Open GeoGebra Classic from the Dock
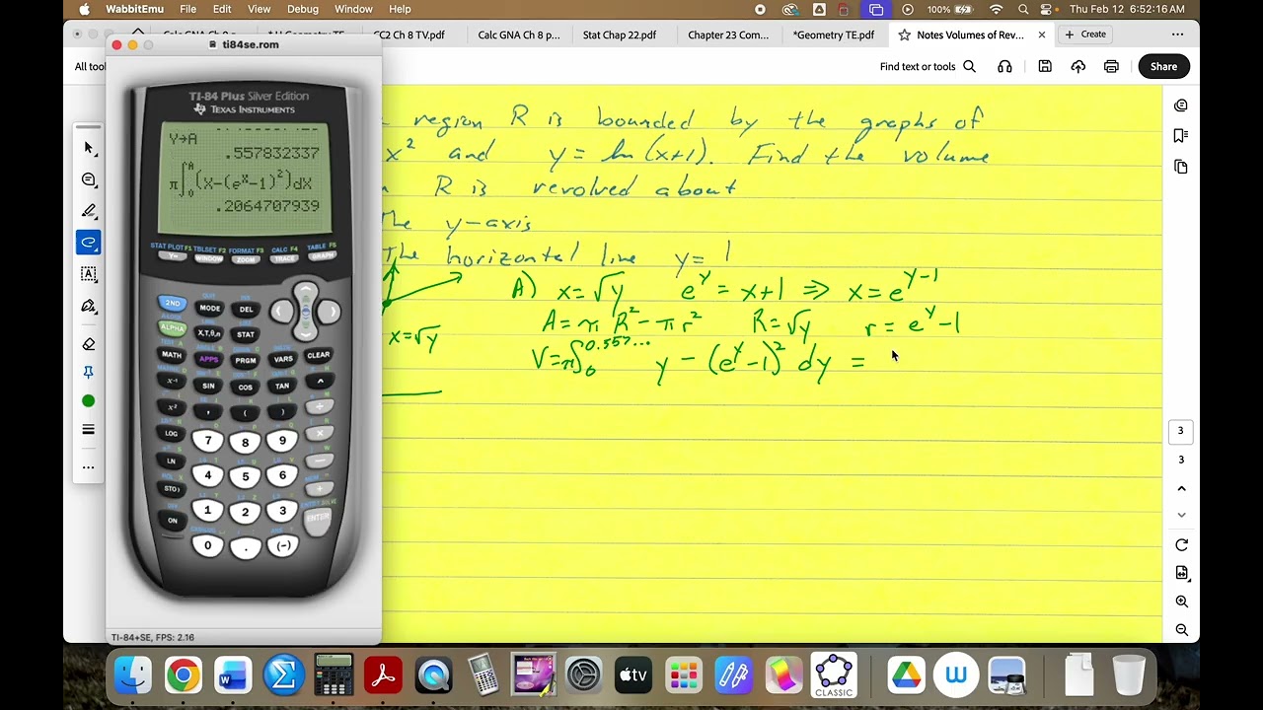 pos(834,675)
